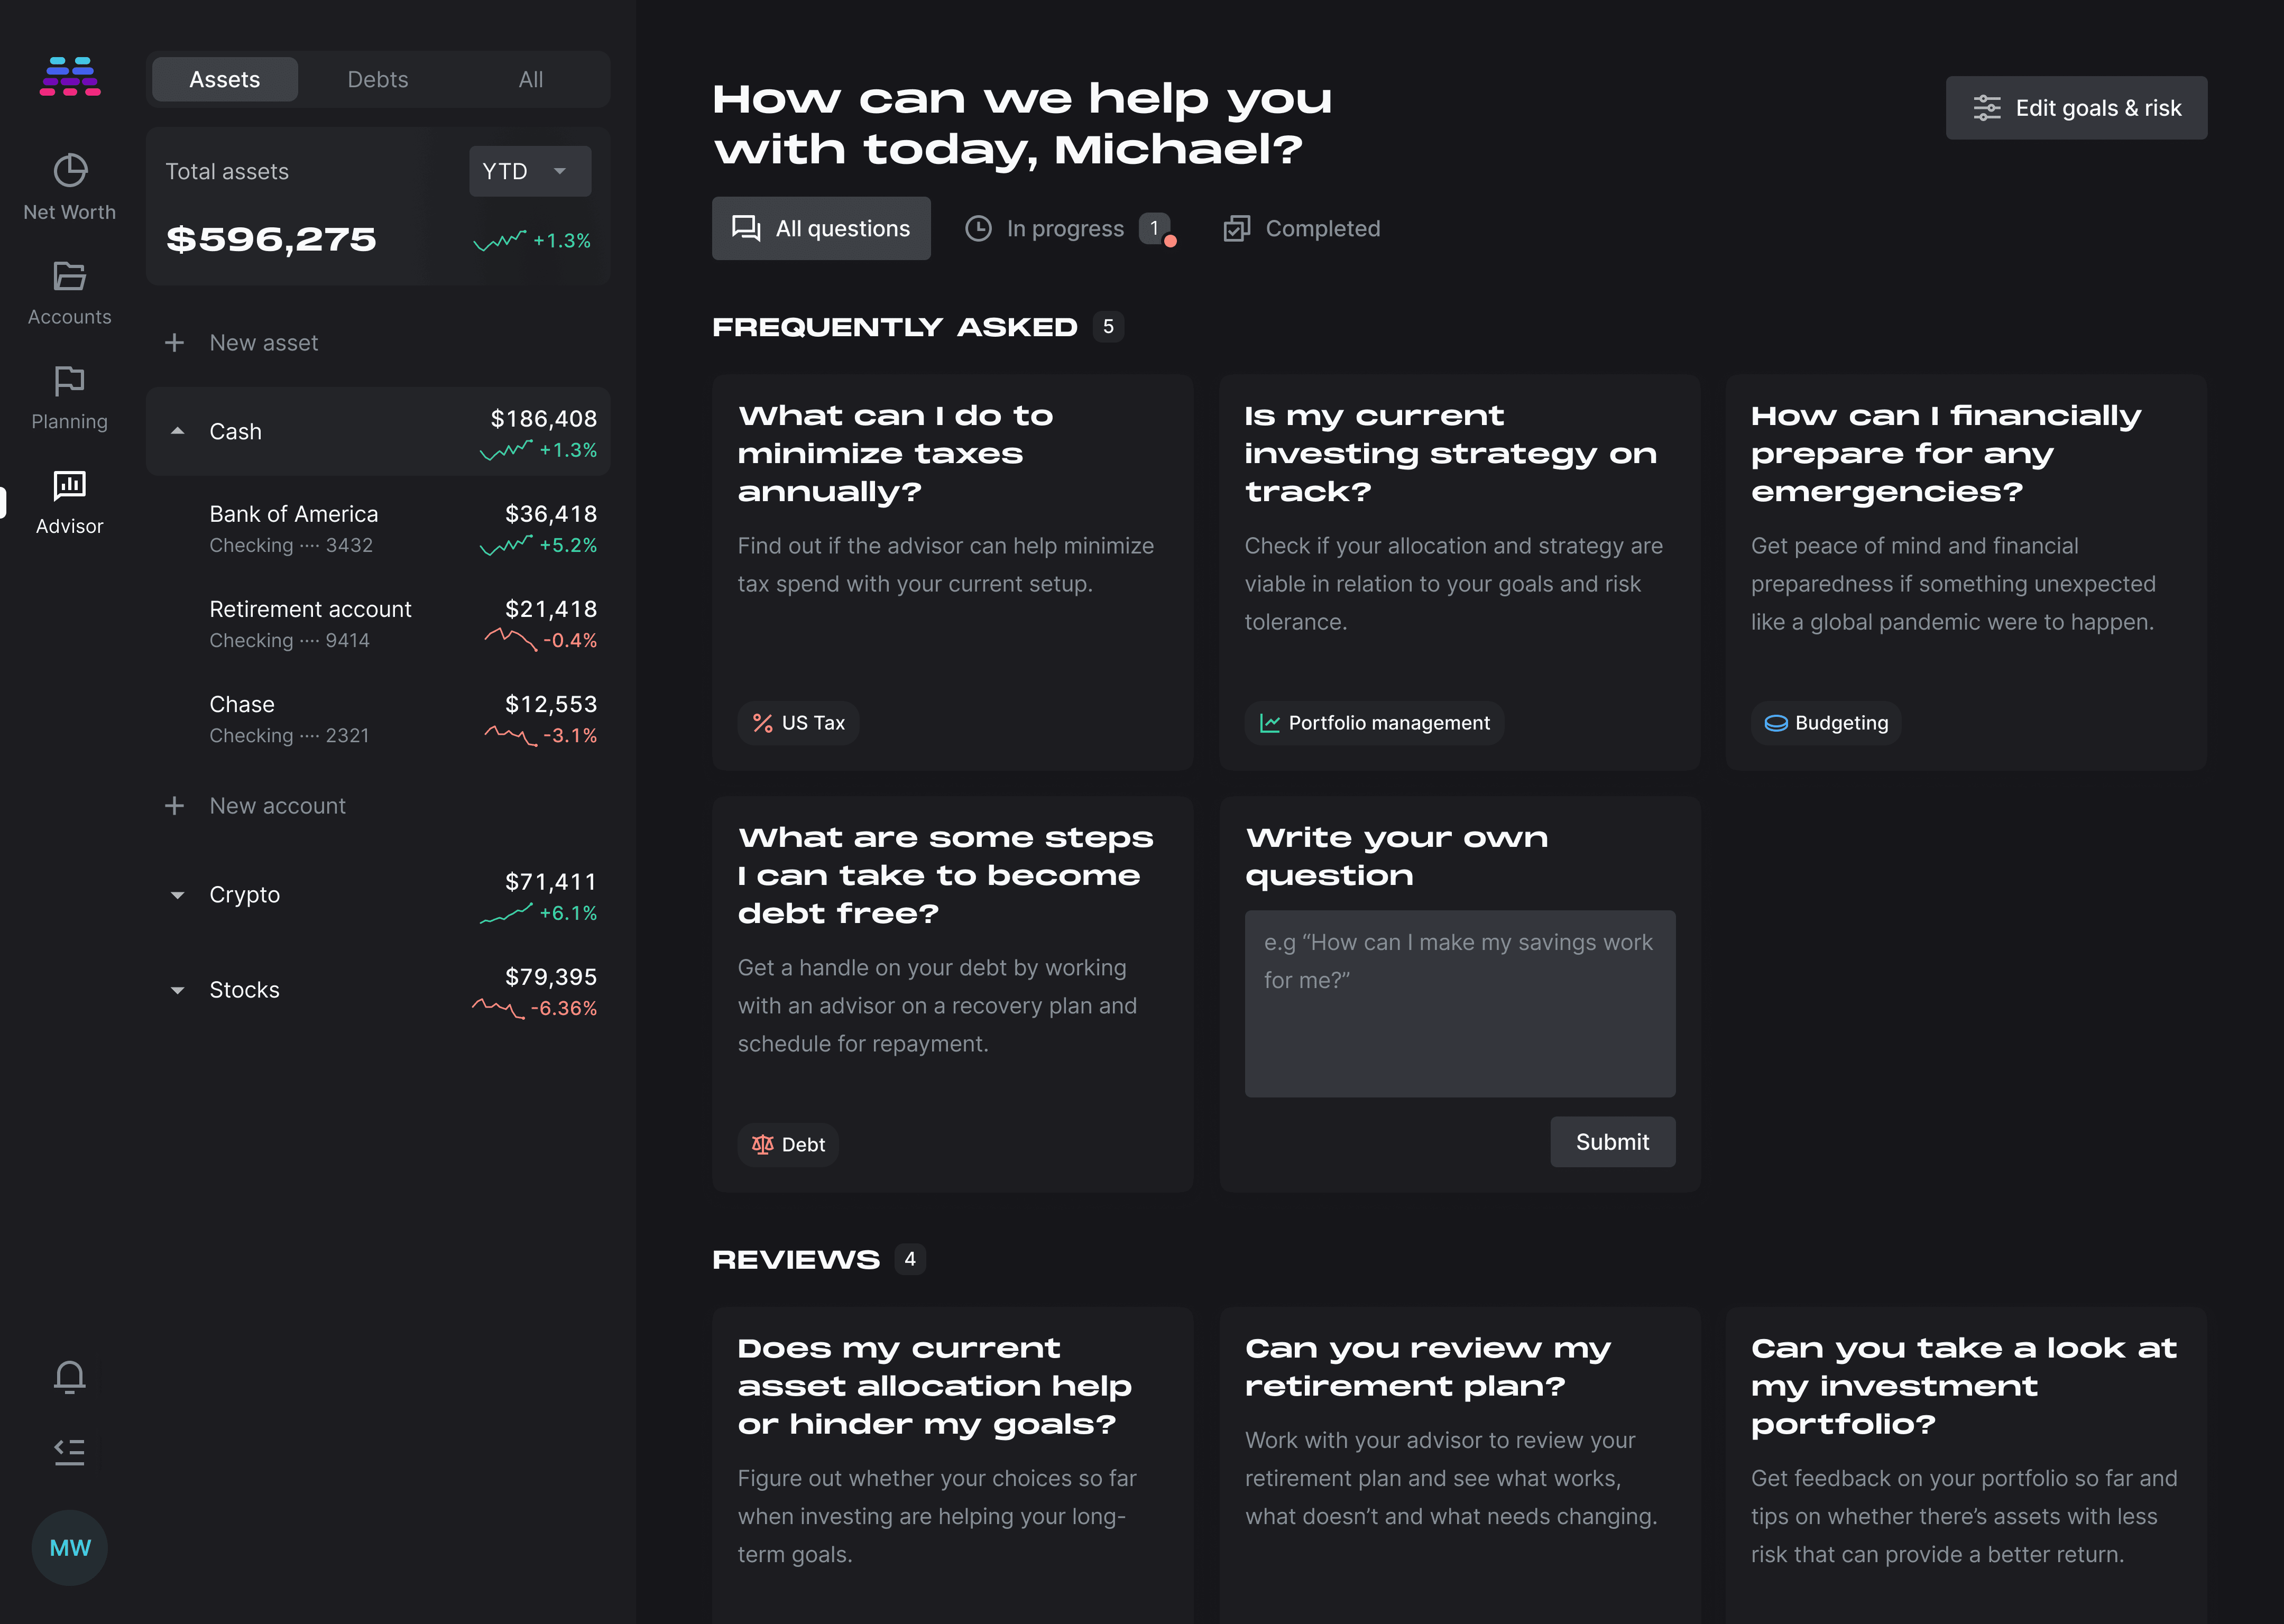
Task: Select the Assets segment
Action: point(224,80)
